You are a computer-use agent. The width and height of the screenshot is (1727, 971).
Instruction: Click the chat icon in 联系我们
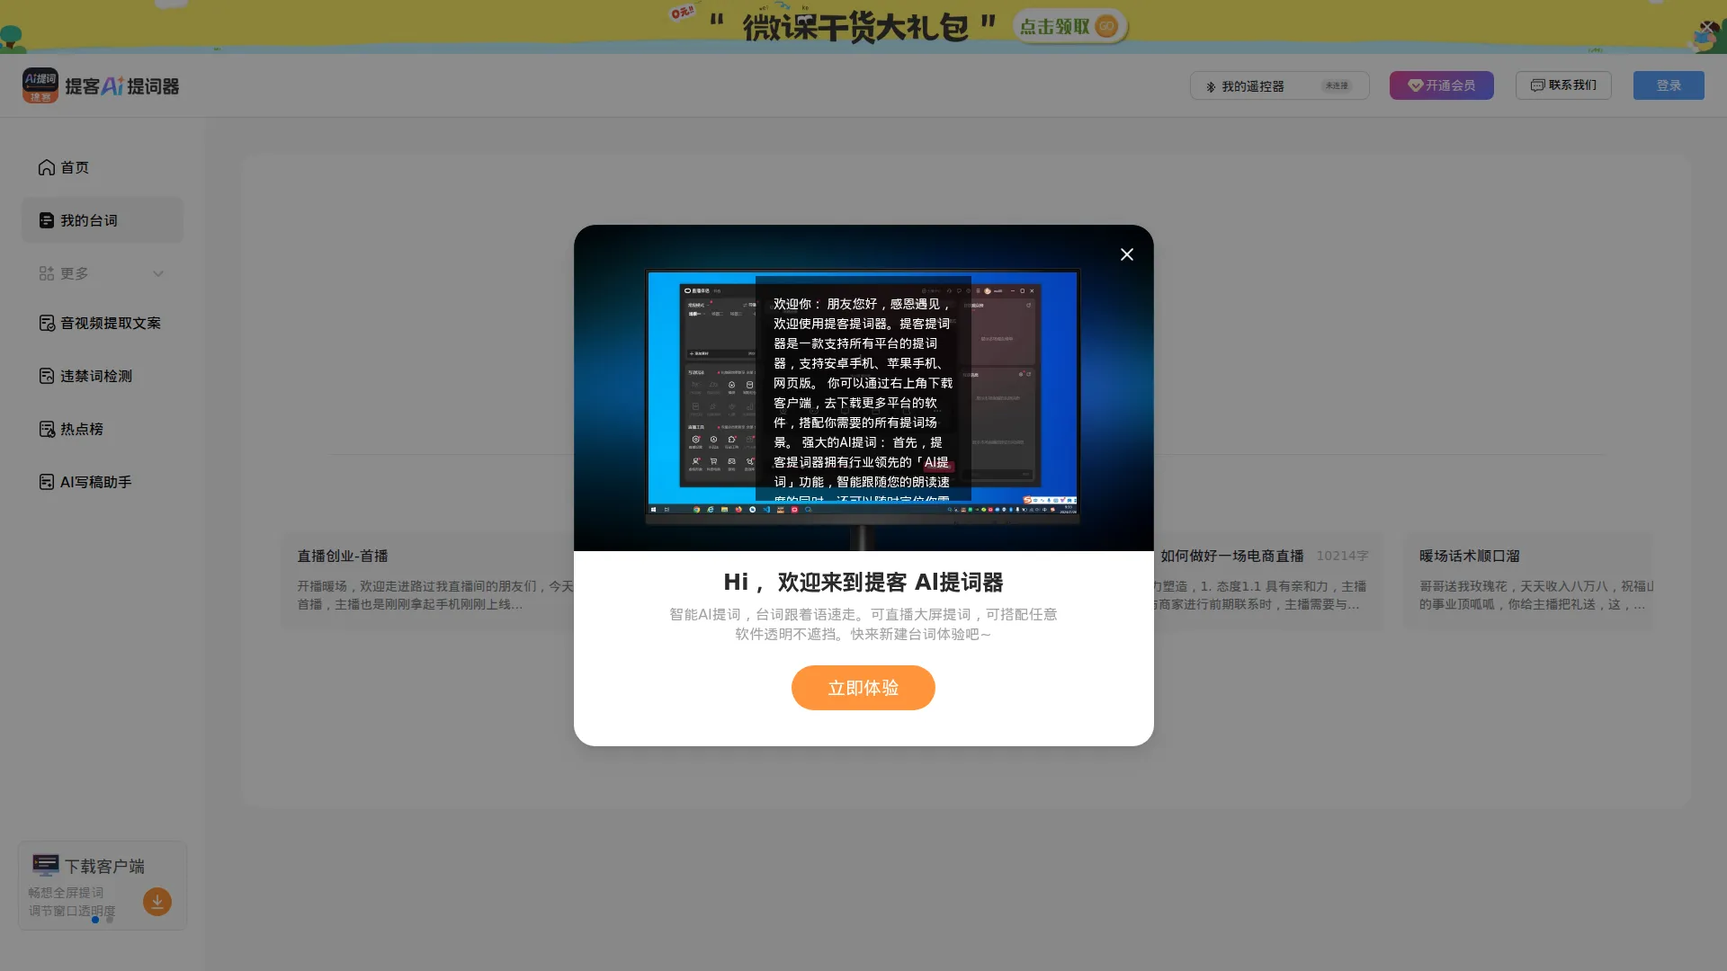tap(1538, 85)
